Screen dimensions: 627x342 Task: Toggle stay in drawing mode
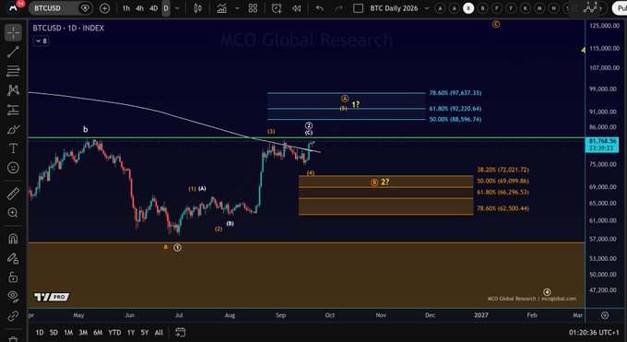pos(13,258)
